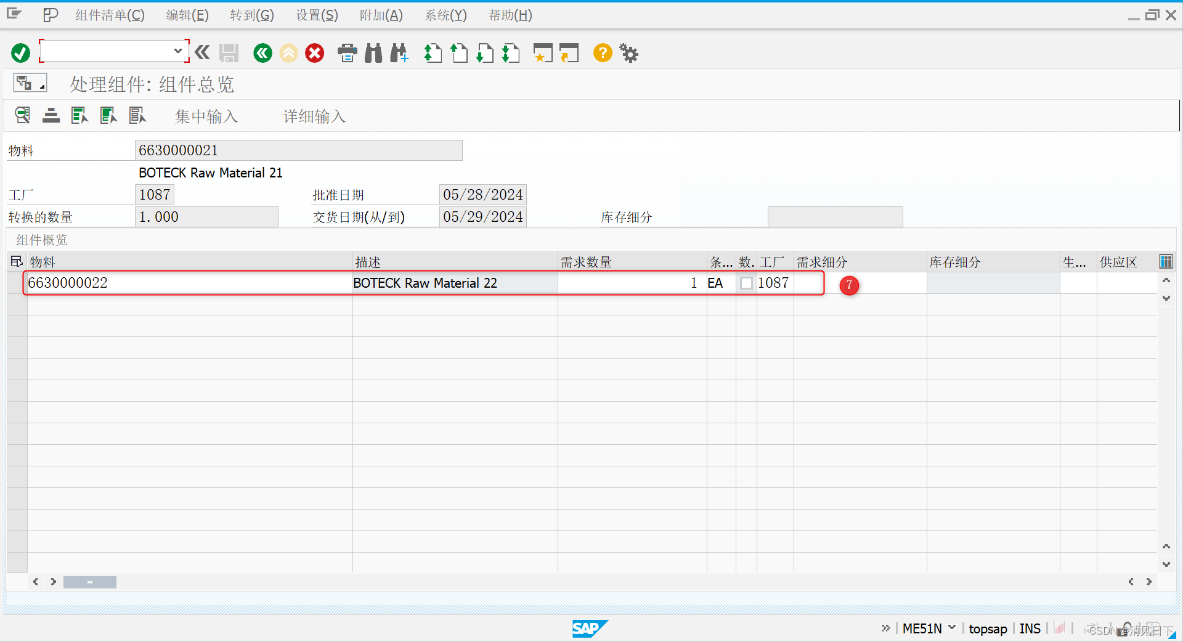Go back using the green Back arrow
This screenshot has width=1183, height=642.
tap(262, 52)
